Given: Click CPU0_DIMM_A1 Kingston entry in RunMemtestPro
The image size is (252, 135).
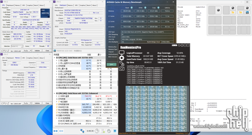Looking at the screenshot, I should (144, 70).
